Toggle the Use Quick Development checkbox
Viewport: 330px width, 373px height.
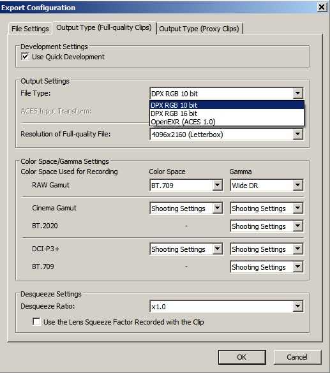click(25, 57)
